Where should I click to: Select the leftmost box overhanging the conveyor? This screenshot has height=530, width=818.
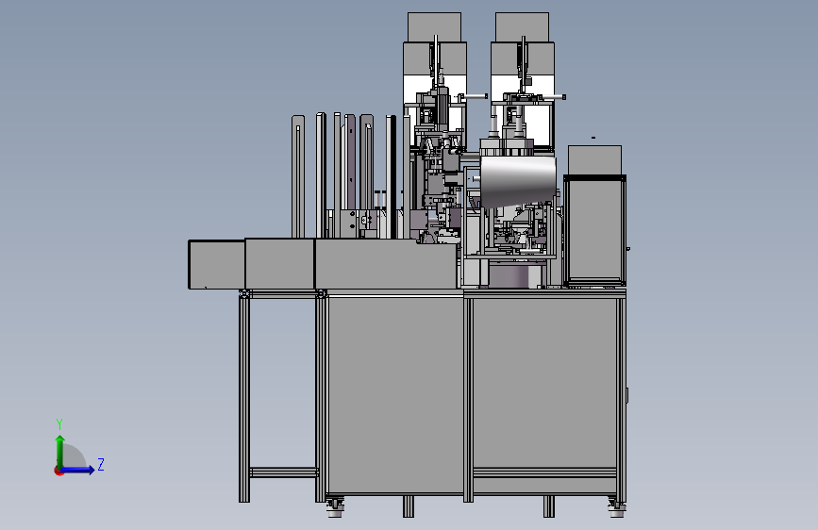[x=216, y=264]
